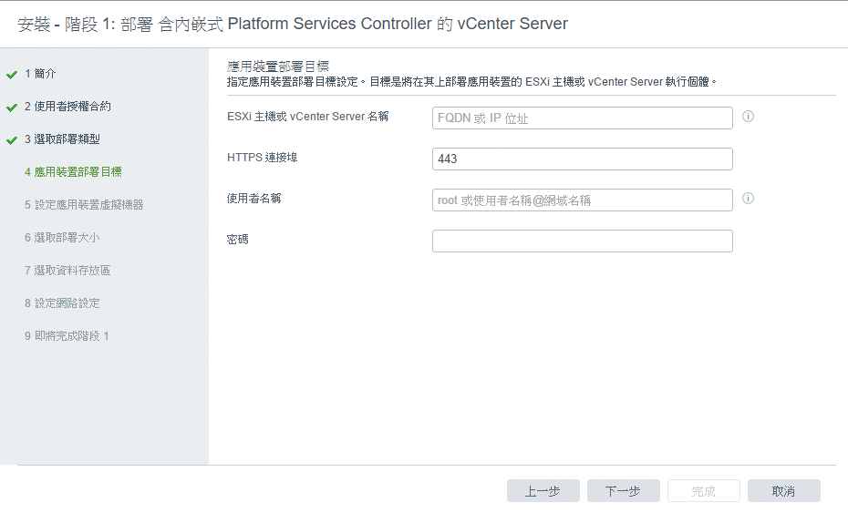Select step 3 選取部署類型

coord(62,139)
